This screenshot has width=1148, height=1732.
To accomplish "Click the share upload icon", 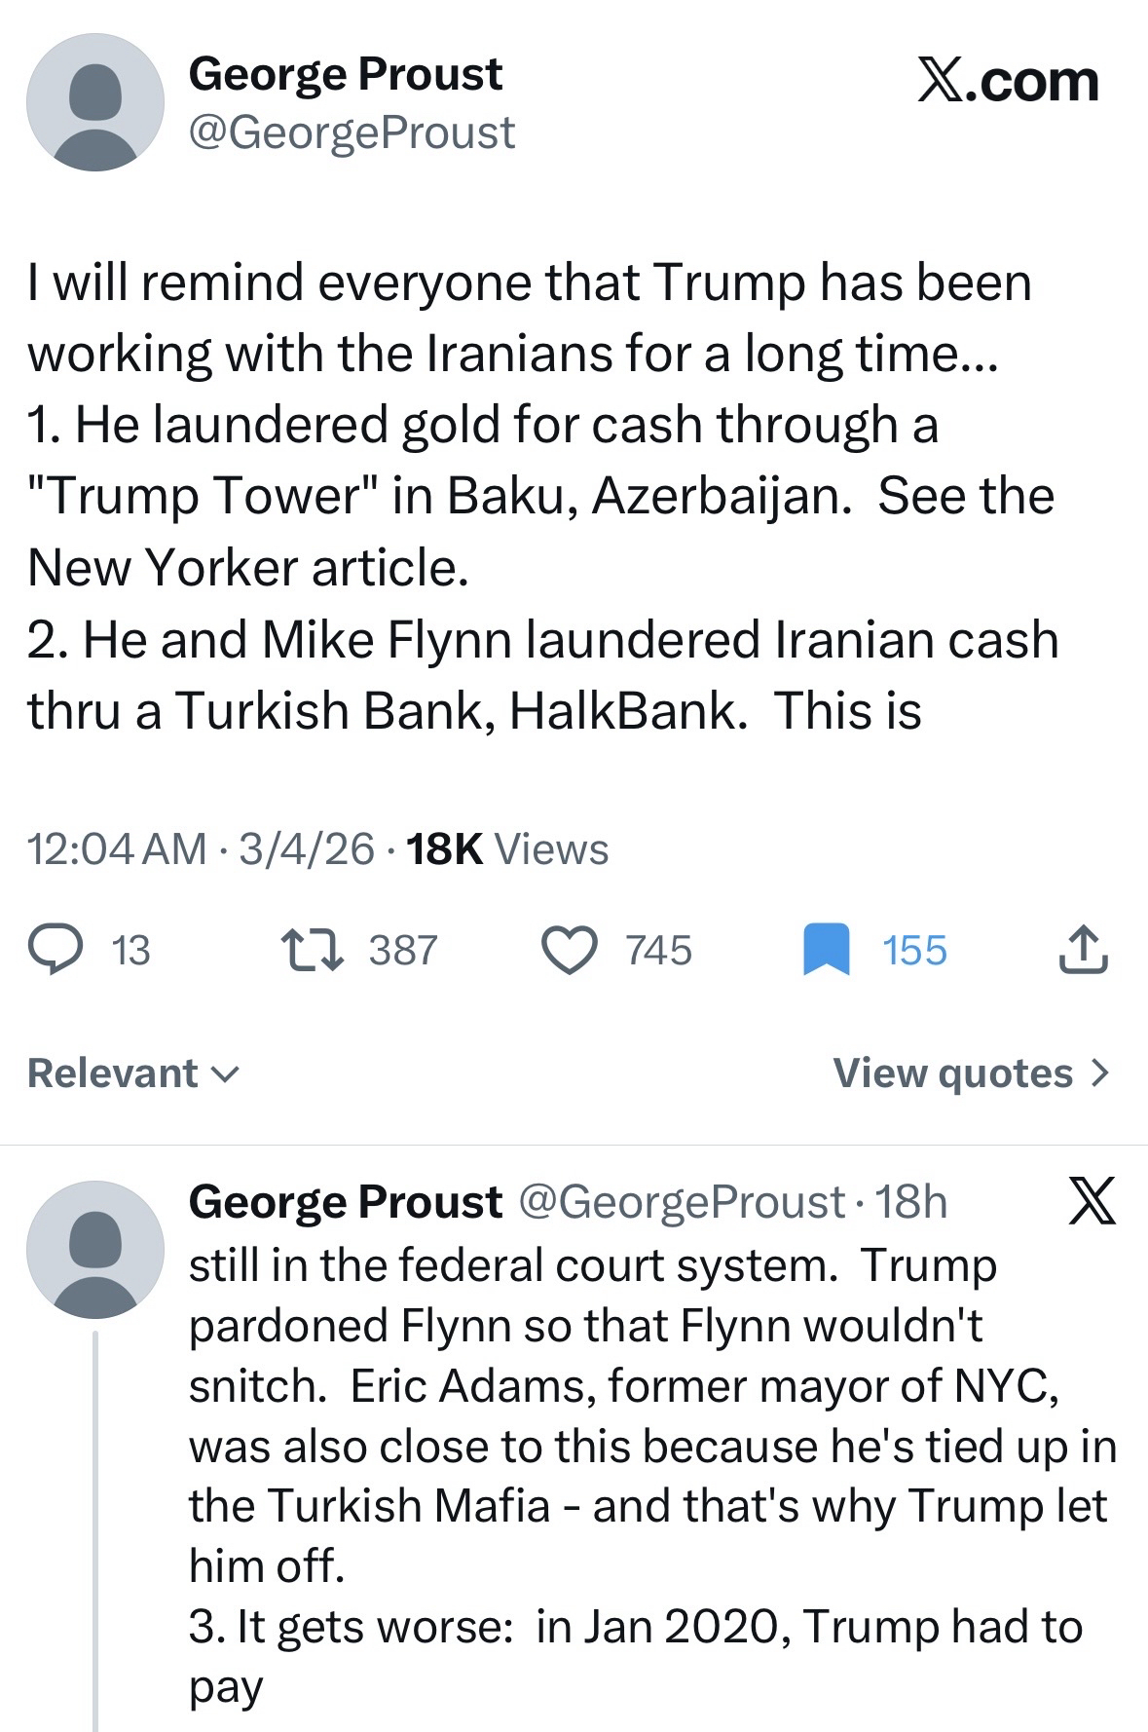I will 1083,951.
